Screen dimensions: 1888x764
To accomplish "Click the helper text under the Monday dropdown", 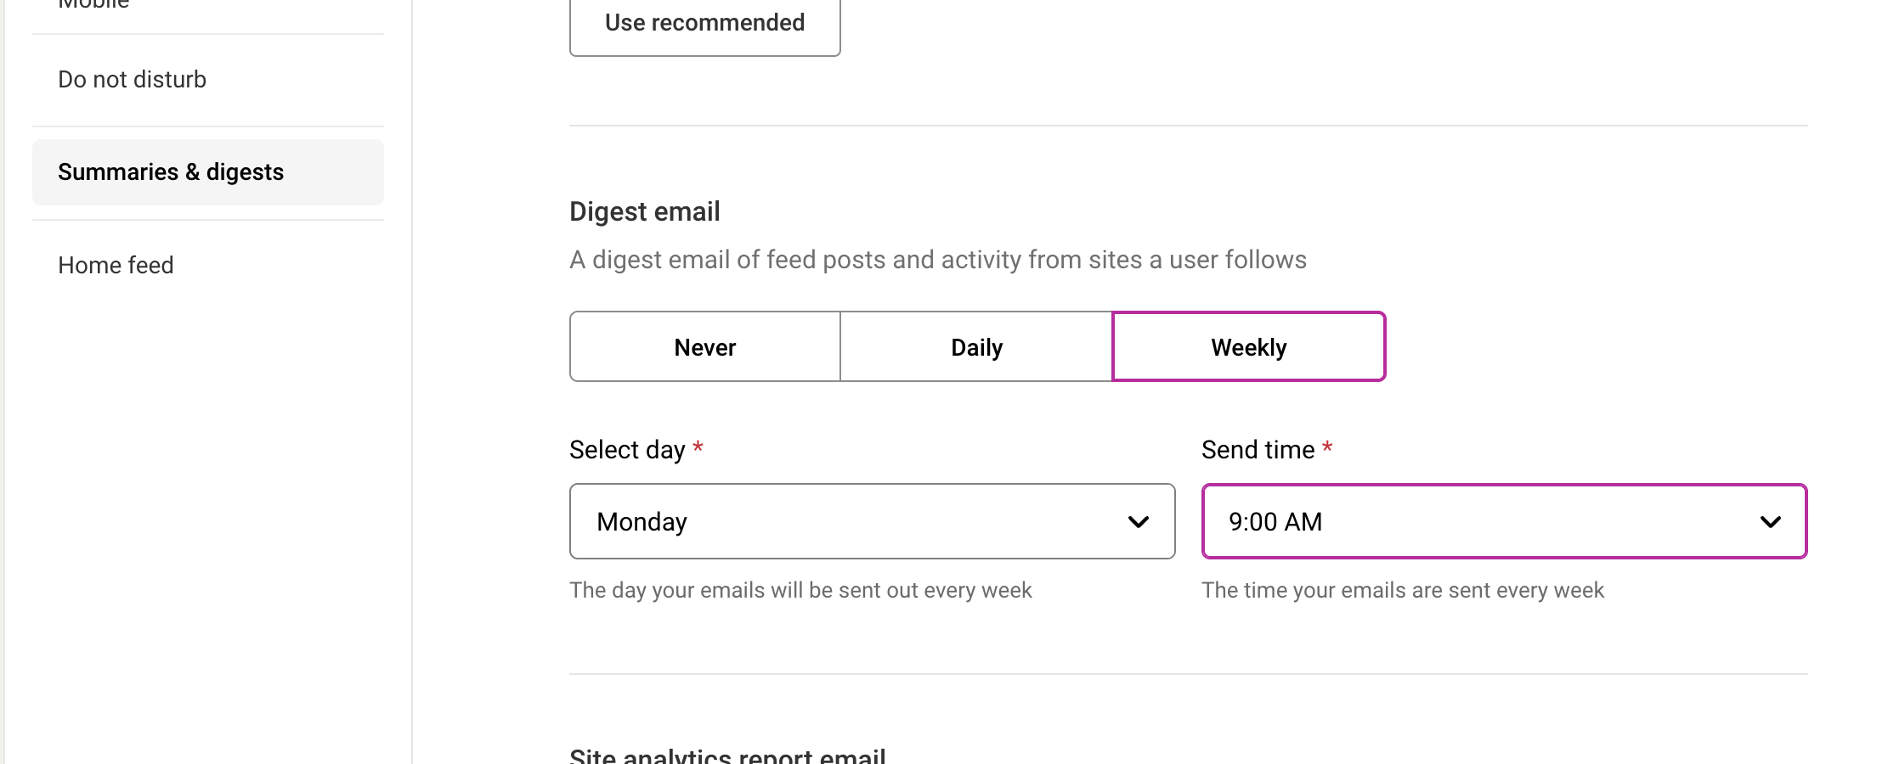I will [800, 591].
